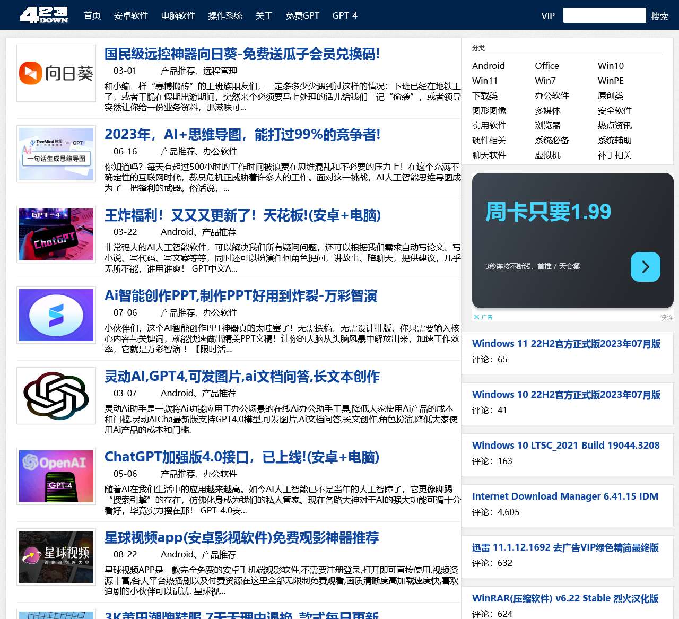Open the 向日葵 article thumbnail
Viewport: 679px width, 619px height.
coord(56,73)
